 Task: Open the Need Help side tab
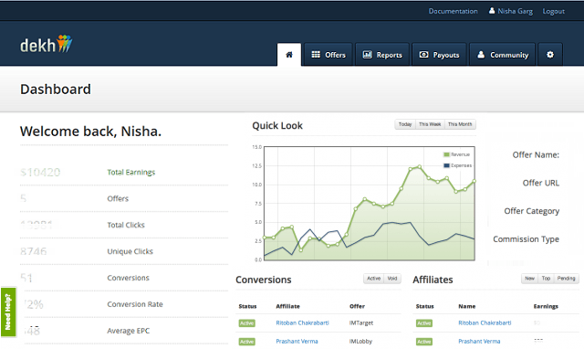point(8,312)
